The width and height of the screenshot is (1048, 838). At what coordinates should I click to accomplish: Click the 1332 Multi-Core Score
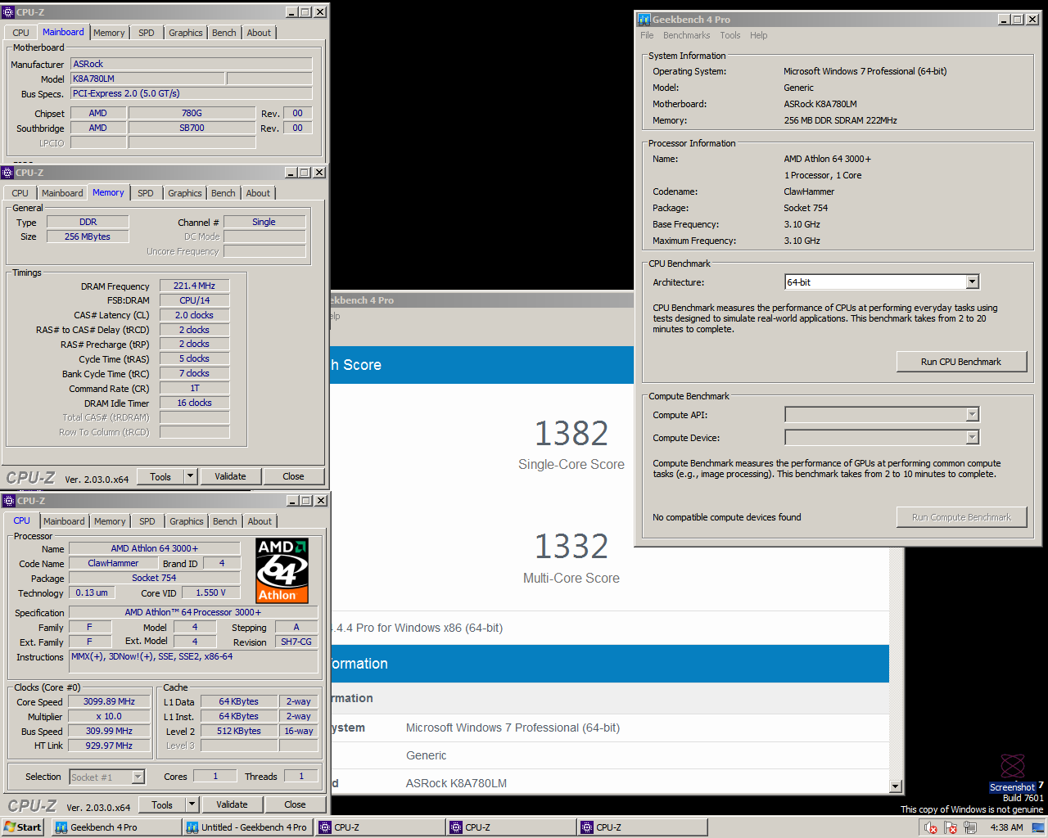click(x=571, y=547)
